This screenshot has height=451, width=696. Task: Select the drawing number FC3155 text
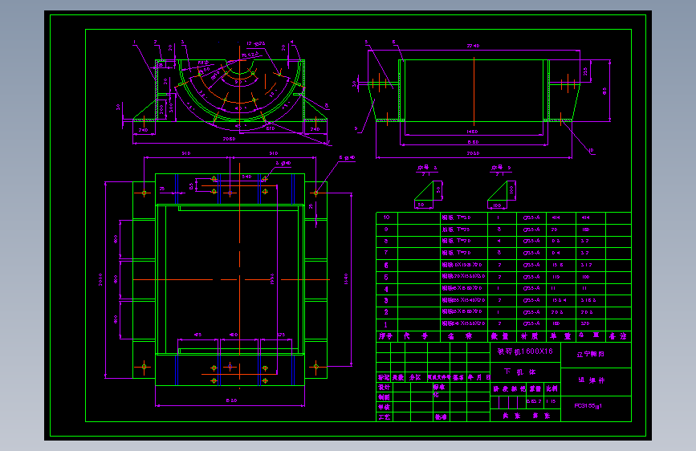[588, 406]
